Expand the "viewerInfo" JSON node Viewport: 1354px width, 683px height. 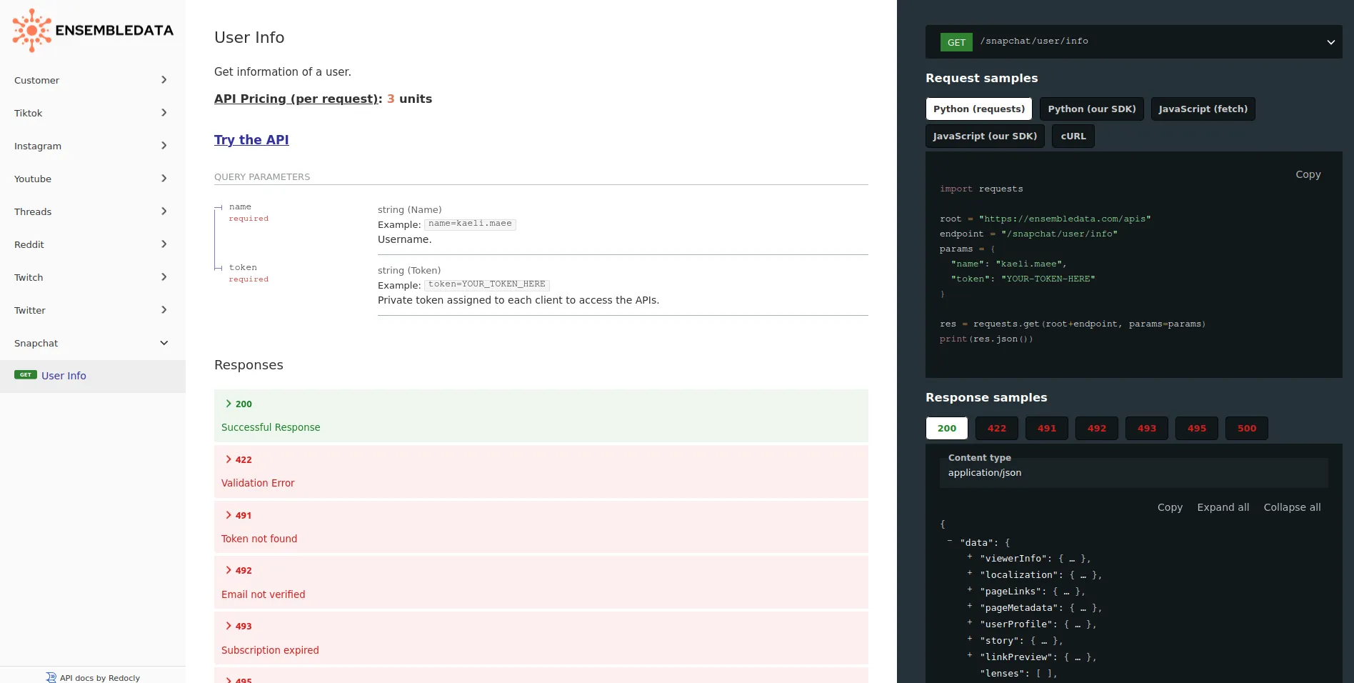(x=970, y=556)
